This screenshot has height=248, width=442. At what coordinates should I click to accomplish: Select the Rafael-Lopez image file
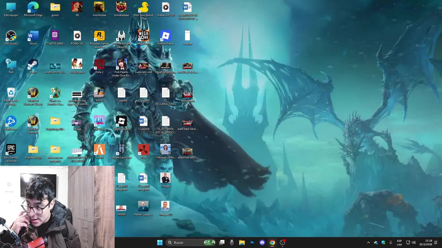[143, 209]
